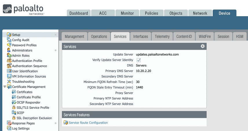Screen dimensions: 248x131
Task: Click FQDN Stale Entry Timeout value 1440
Action: [x=139, y=87]
